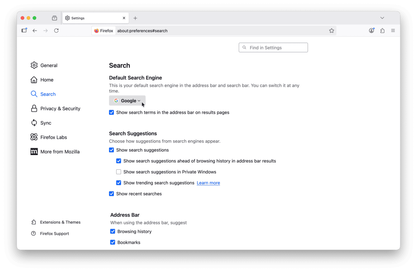The image size is (417, 272).
Task: Open Firefox View icon in tab bar
Action: point(55,18)
